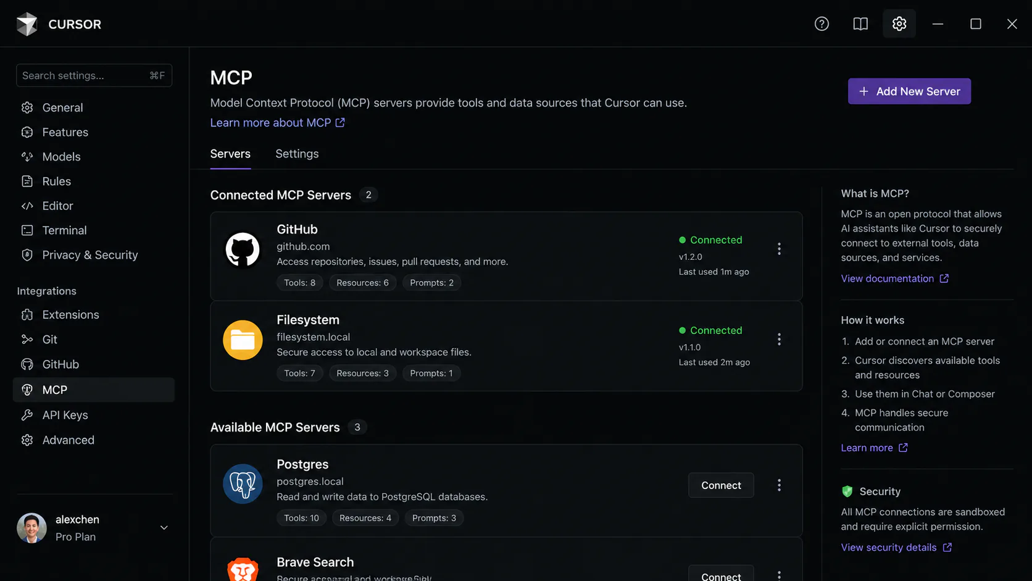Open GitHub server more options menu
The height and width of the screenshot is (581, 1032).
tap(779, 249)
